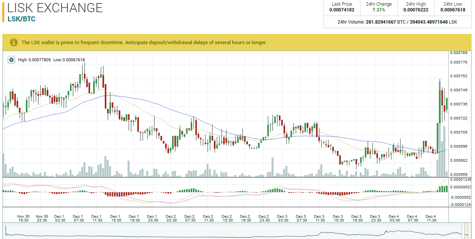This screenshot has width=475, height=239.
Task: Click the value under the 24hr Low header
Action: coord(453,10)
